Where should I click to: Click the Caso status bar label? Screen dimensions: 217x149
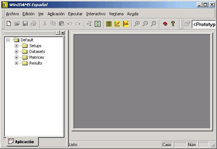(x=167, y=145)
